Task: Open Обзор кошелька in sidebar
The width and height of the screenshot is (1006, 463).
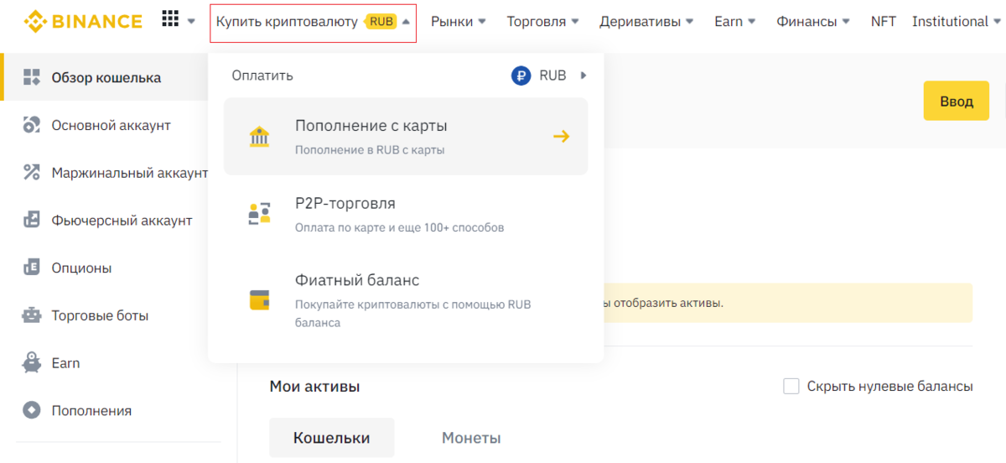Action: tap(106, 77)
